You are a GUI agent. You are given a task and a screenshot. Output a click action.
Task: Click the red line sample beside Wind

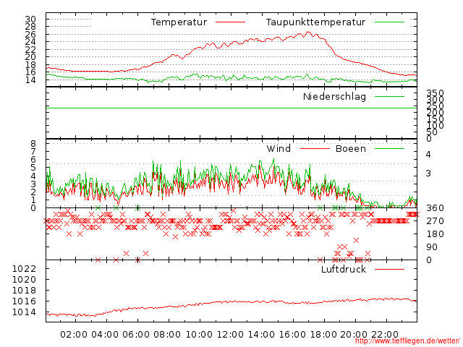[315, 149]
